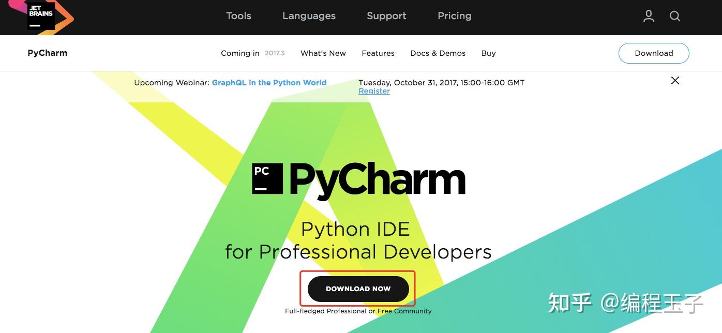Click the user account profile icon
This screenshot has height=333, width=722.
[649, 16]
